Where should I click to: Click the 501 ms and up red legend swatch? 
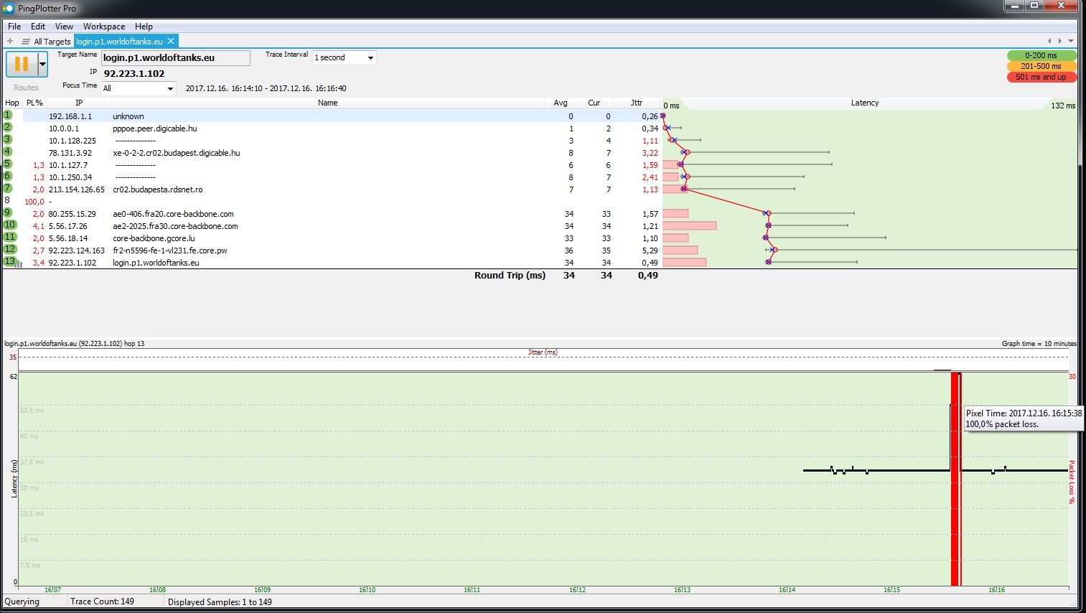pos(1041,77)
